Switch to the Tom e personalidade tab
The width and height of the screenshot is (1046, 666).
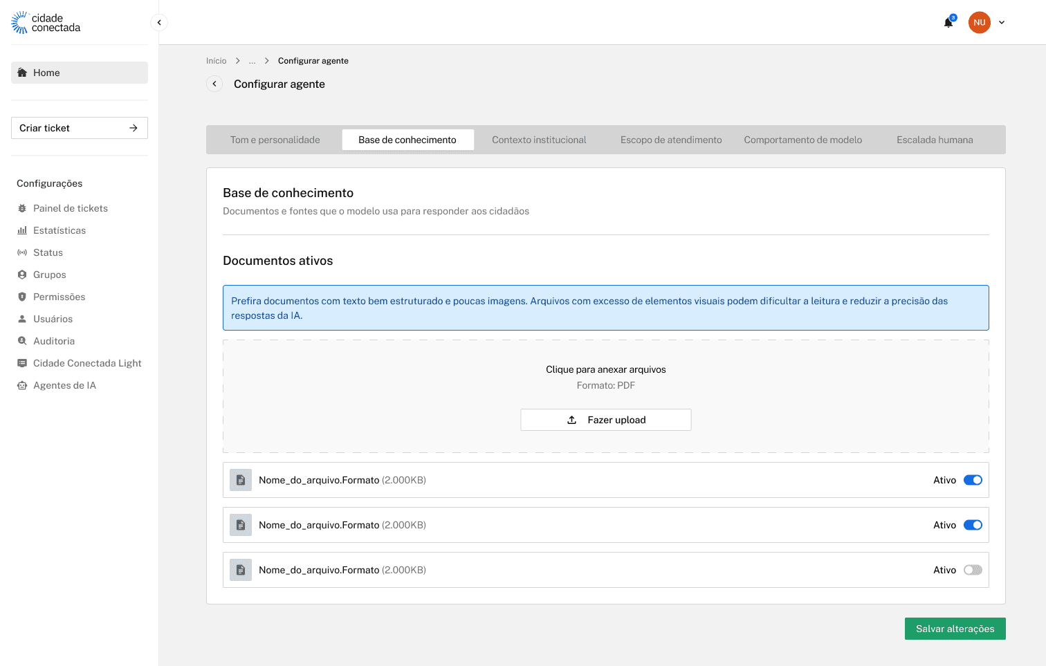click(x=275, y=140)
